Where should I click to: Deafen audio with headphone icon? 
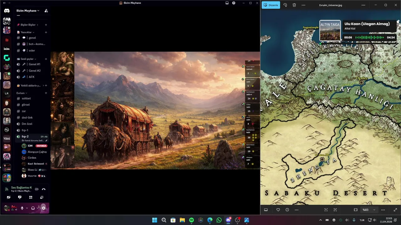(33, 208)
